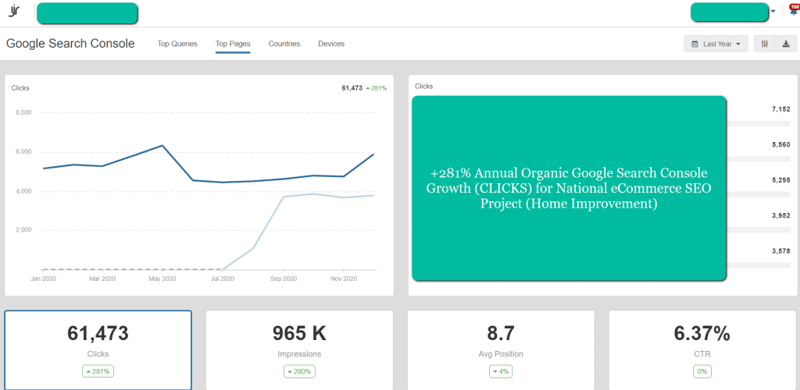Click the 3,952 value in the right panel
Viewport: 800px width, 390px height.
click(781, 215)
